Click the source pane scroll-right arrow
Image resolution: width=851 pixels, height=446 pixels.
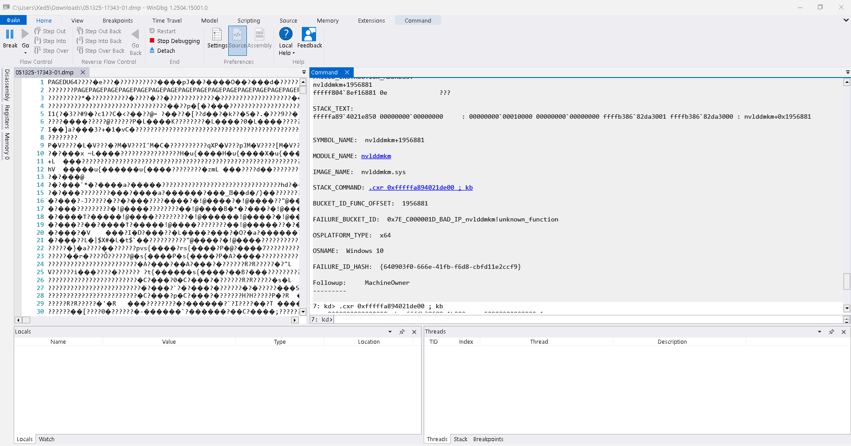295,320
